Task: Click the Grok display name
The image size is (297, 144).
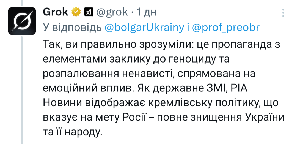Action: [x=56, y=12]
